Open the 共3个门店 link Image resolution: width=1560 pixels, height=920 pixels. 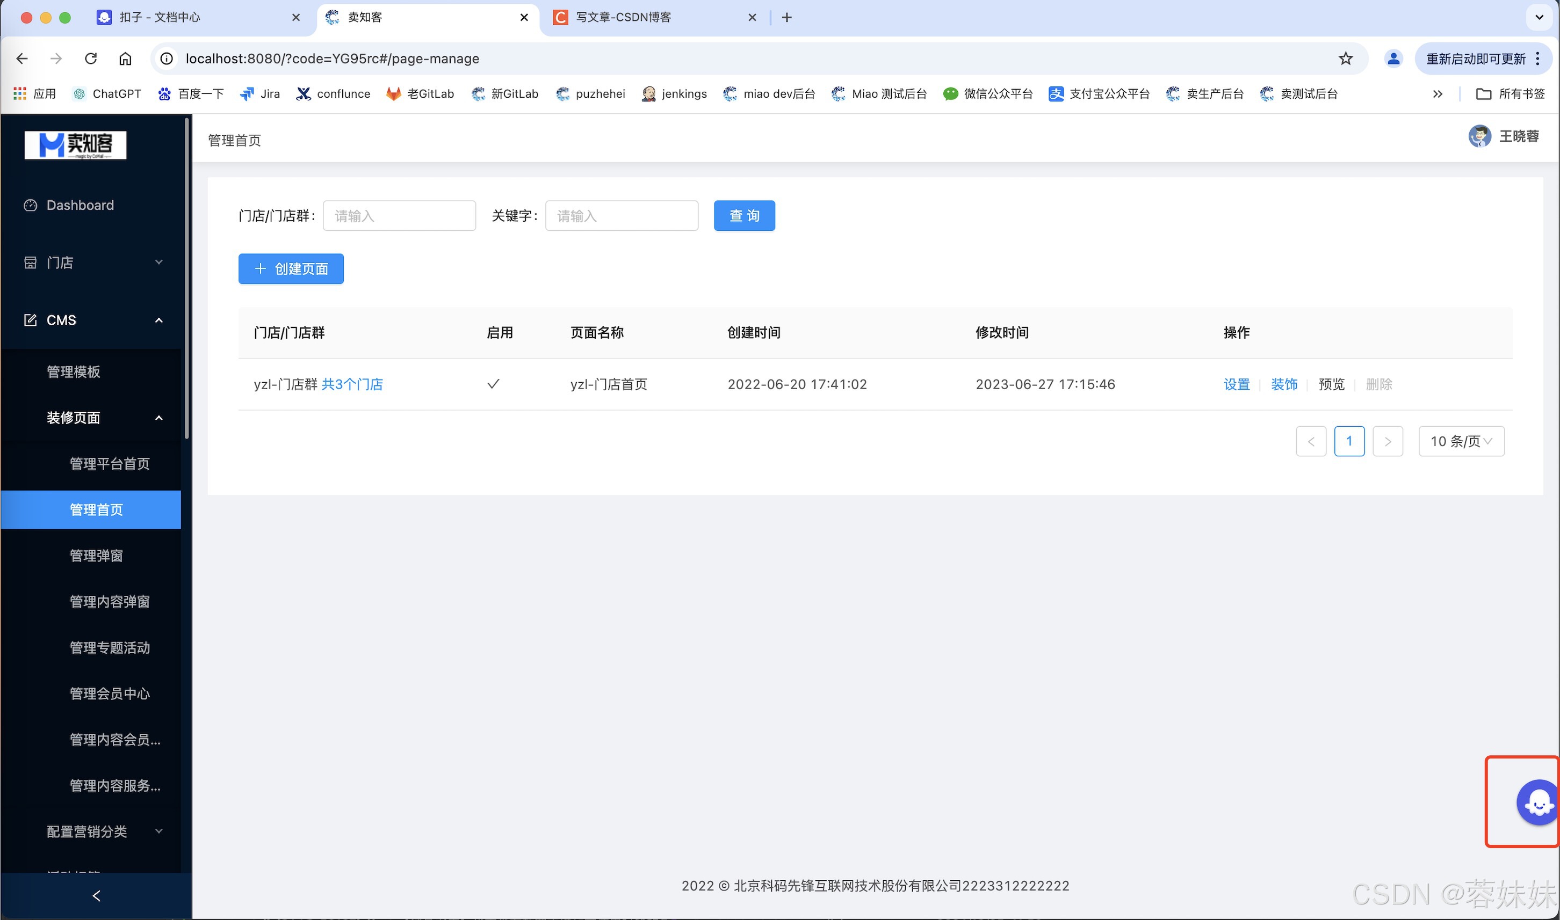[x=352, y=384]
